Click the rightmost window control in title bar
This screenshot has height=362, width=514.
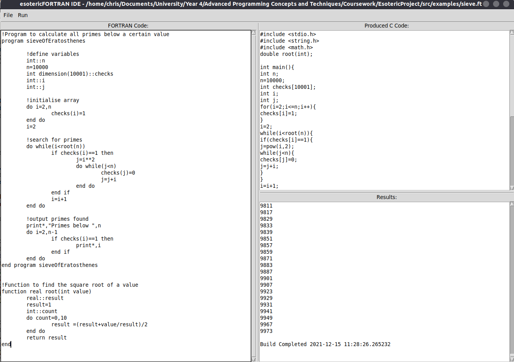point(506,4)
